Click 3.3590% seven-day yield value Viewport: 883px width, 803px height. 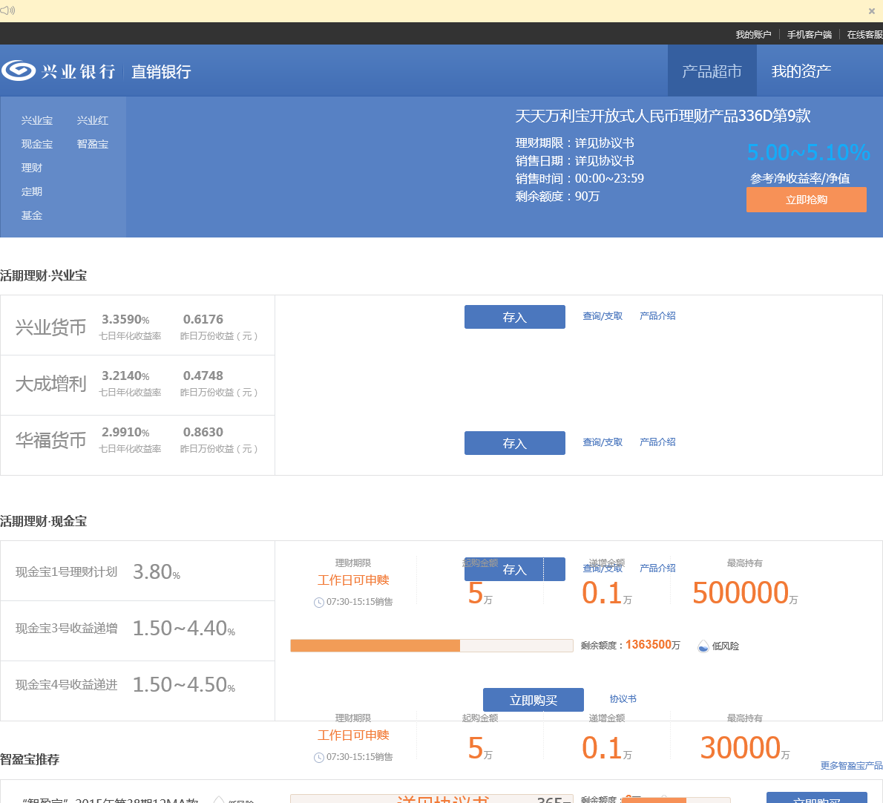pos(125,319)
